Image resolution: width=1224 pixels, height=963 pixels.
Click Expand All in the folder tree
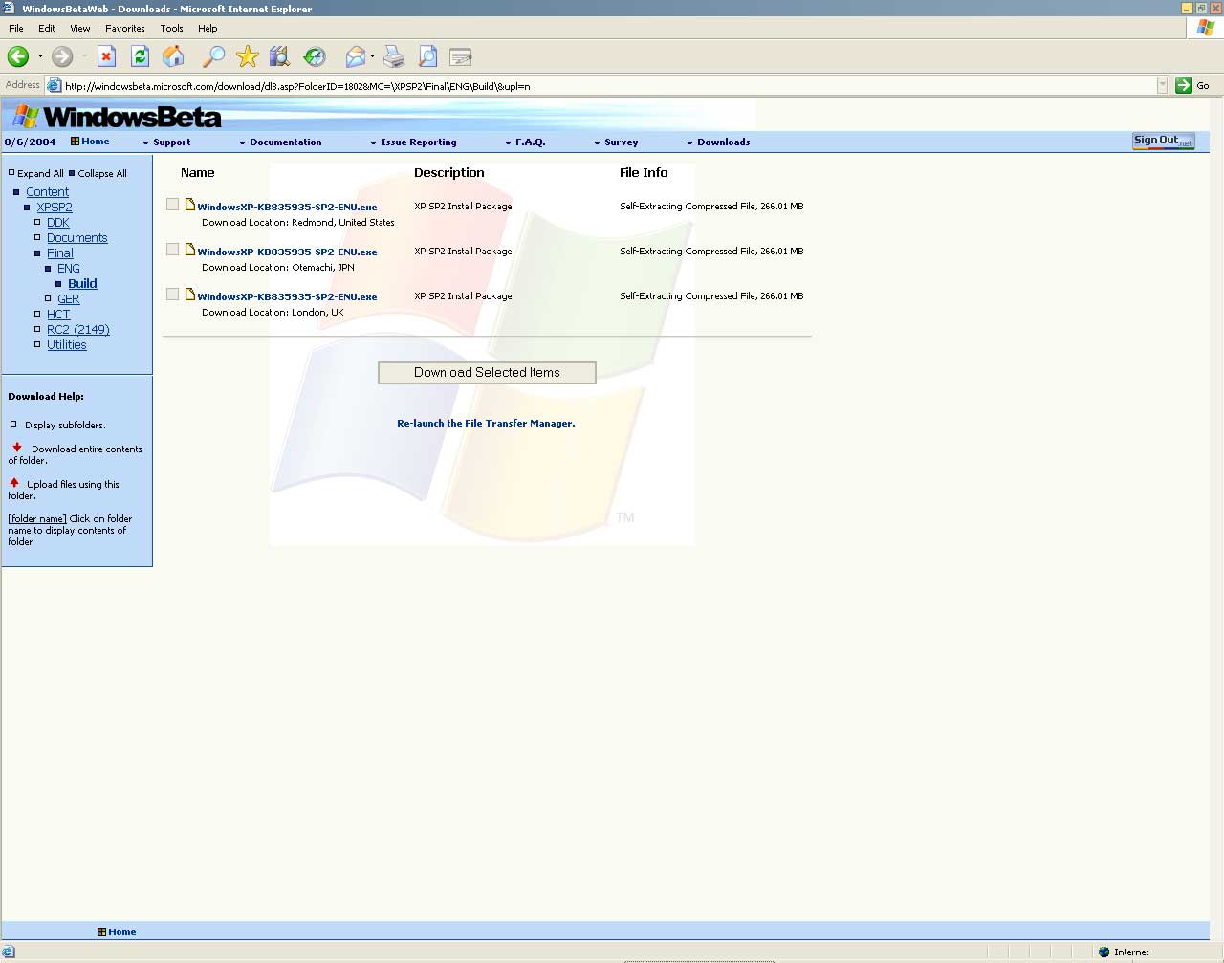pyautogui.click(x=36, y=173)
